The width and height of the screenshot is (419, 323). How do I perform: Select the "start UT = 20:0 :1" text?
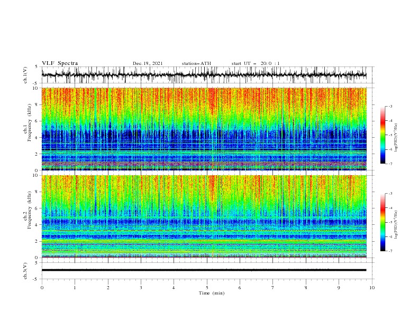pos(256,63)
